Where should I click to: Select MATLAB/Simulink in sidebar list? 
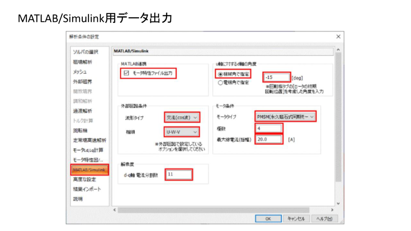(90, 170)
